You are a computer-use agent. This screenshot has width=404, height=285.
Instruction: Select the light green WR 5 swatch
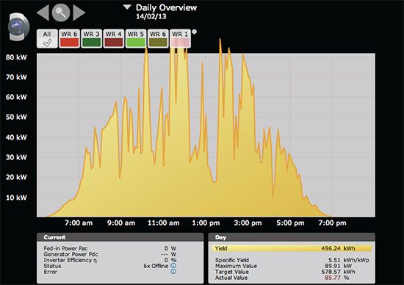(x=136, y=43)
